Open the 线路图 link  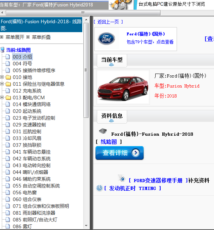(x=109, y=142)
